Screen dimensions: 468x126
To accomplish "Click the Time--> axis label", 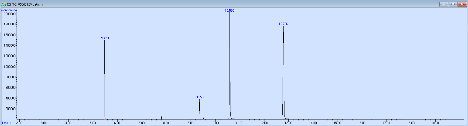I will pyautogui.click(x=6, y=123).
